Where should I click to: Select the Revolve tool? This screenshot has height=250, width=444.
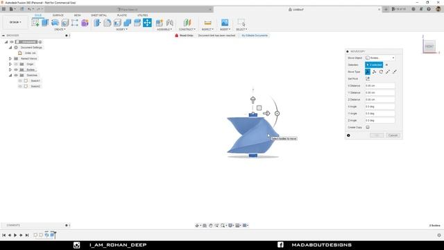pyautogui.click(x=55, y=23)
